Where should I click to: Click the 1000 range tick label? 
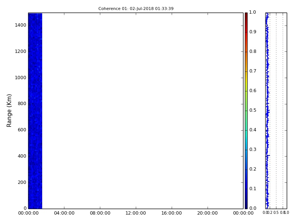[20, 78]
